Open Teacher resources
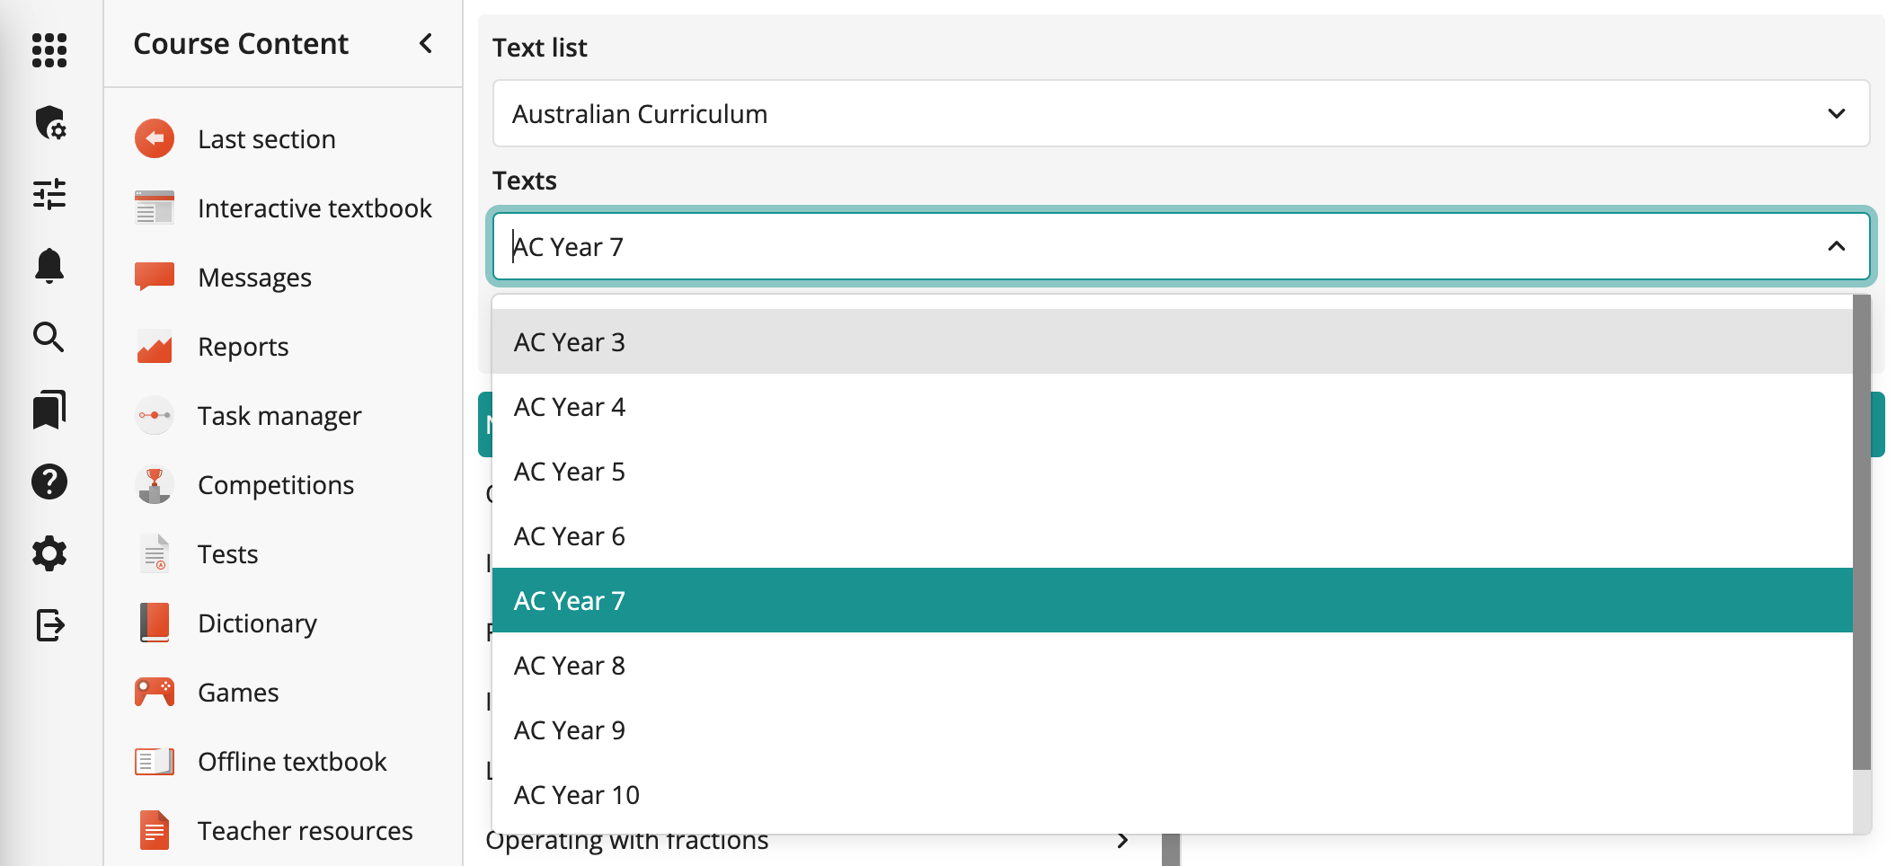1896x866 pixels. 305,830
